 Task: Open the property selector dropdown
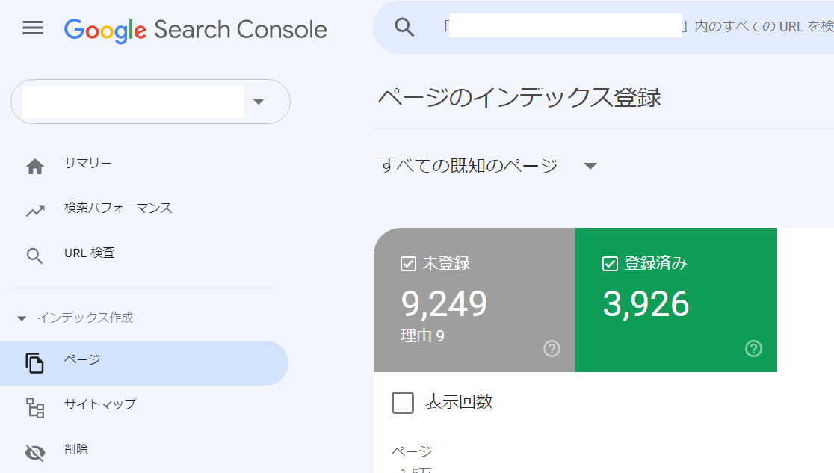[x=259, y=102]
